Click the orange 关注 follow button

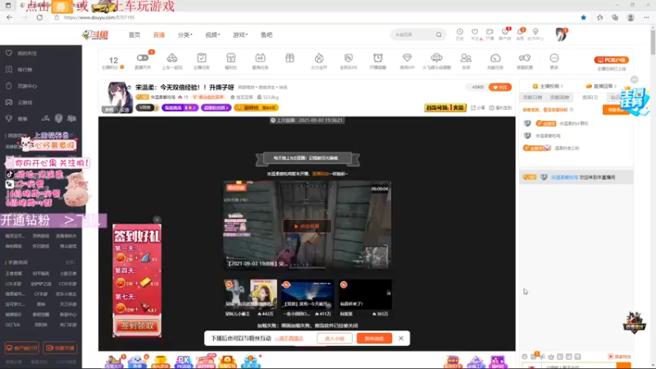pos(499,87)
